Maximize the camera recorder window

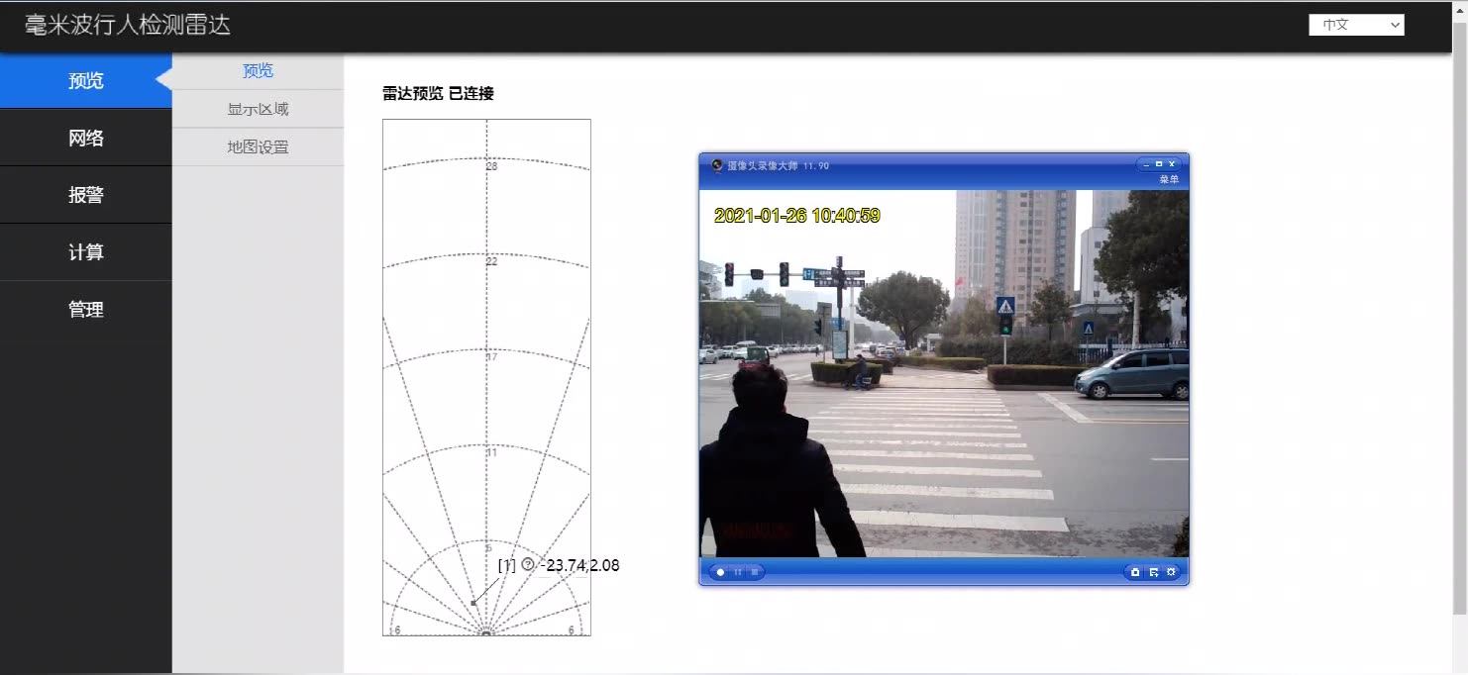(x=1159, y=164)
